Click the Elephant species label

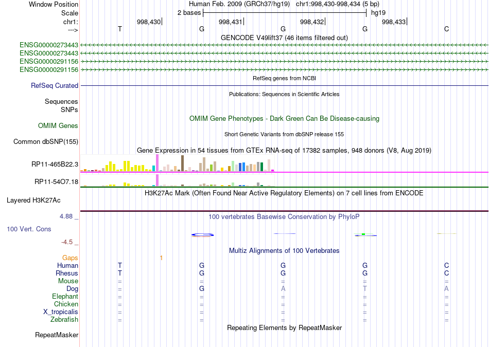coord(65,296)
